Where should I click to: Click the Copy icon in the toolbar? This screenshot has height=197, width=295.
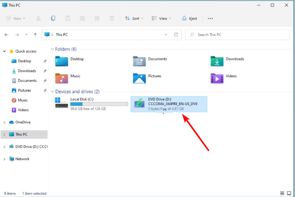53,18
